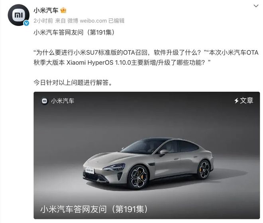Viewport: 263px width, 223px height.
Task: Click the 今日针对以上问题进行解答 sentence
Action: click(73, 83)
